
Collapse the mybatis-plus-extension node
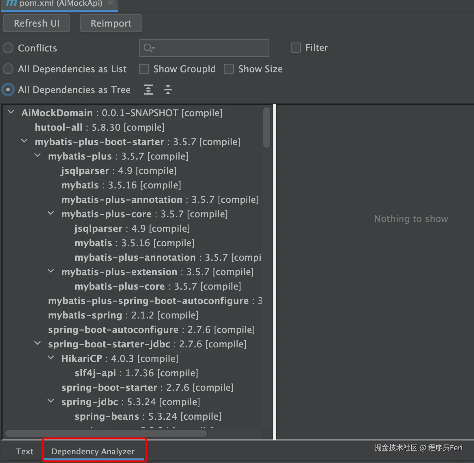point(51,271)
